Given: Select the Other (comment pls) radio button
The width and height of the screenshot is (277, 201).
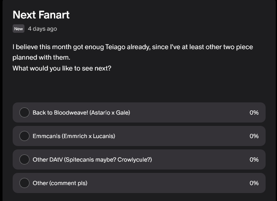Looking at the screenshot, I should pos(24,183).
